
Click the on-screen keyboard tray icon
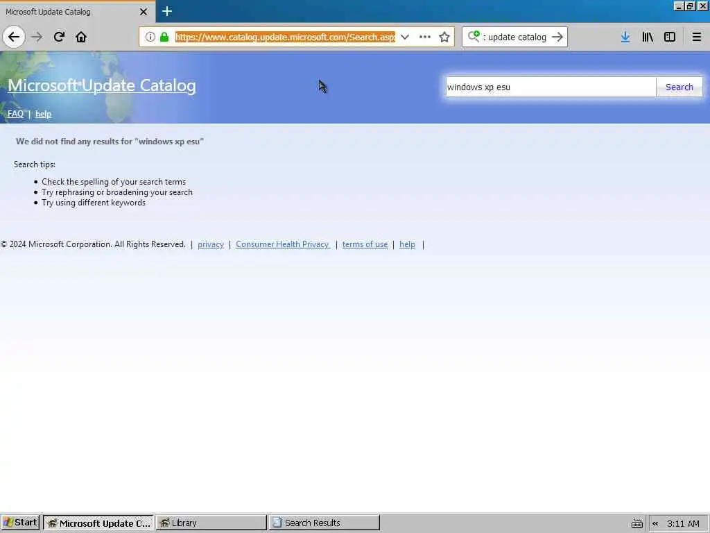coord(637,523)
